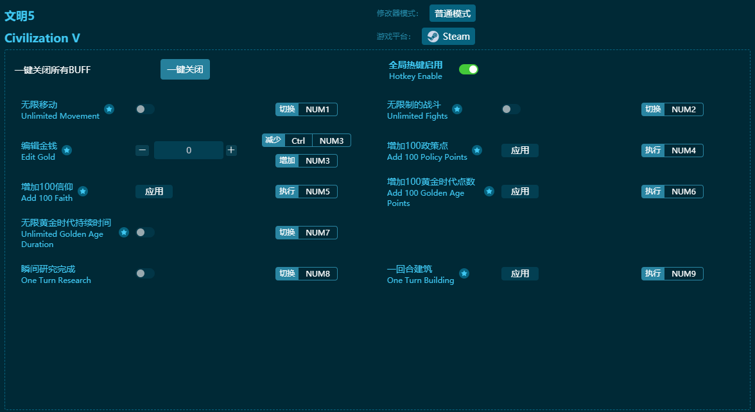The height and width of the screenshot is (412, 755).
Task: Click star icon beside Unlimited Movement
Action: click(109, 109)
